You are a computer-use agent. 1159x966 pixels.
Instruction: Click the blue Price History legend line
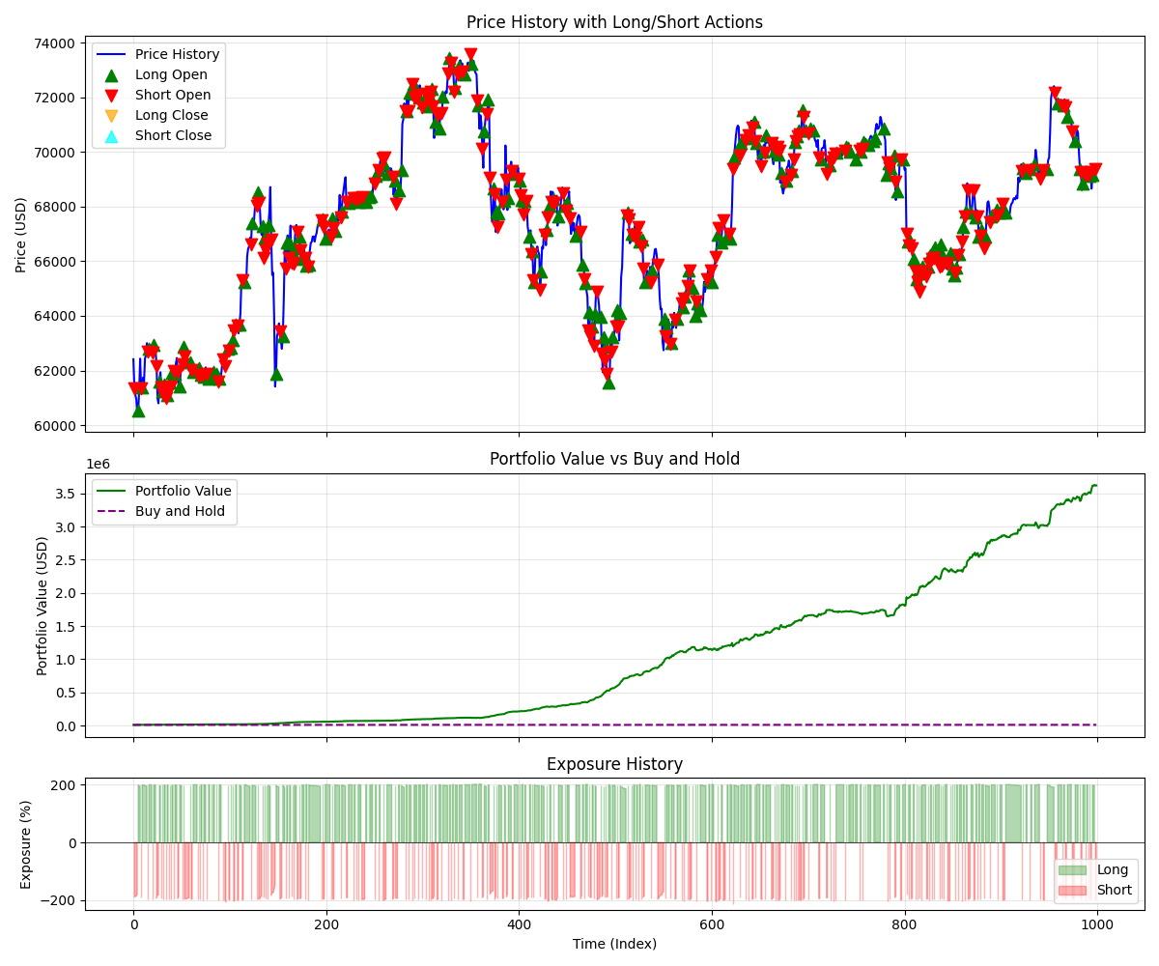pyautogui.click(x=111, y=54)
